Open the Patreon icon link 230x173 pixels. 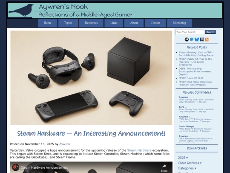coord(187,39)
